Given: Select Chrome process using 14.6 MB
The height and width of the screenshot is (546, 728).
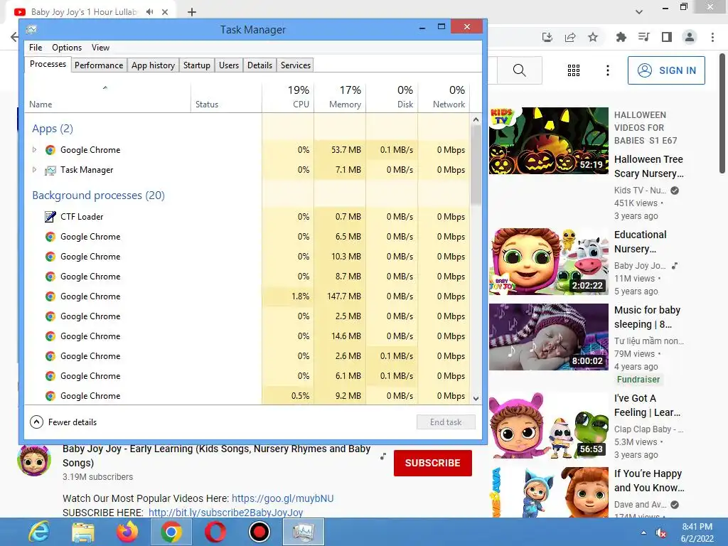Looking at the screenshot, I should 247,336.
